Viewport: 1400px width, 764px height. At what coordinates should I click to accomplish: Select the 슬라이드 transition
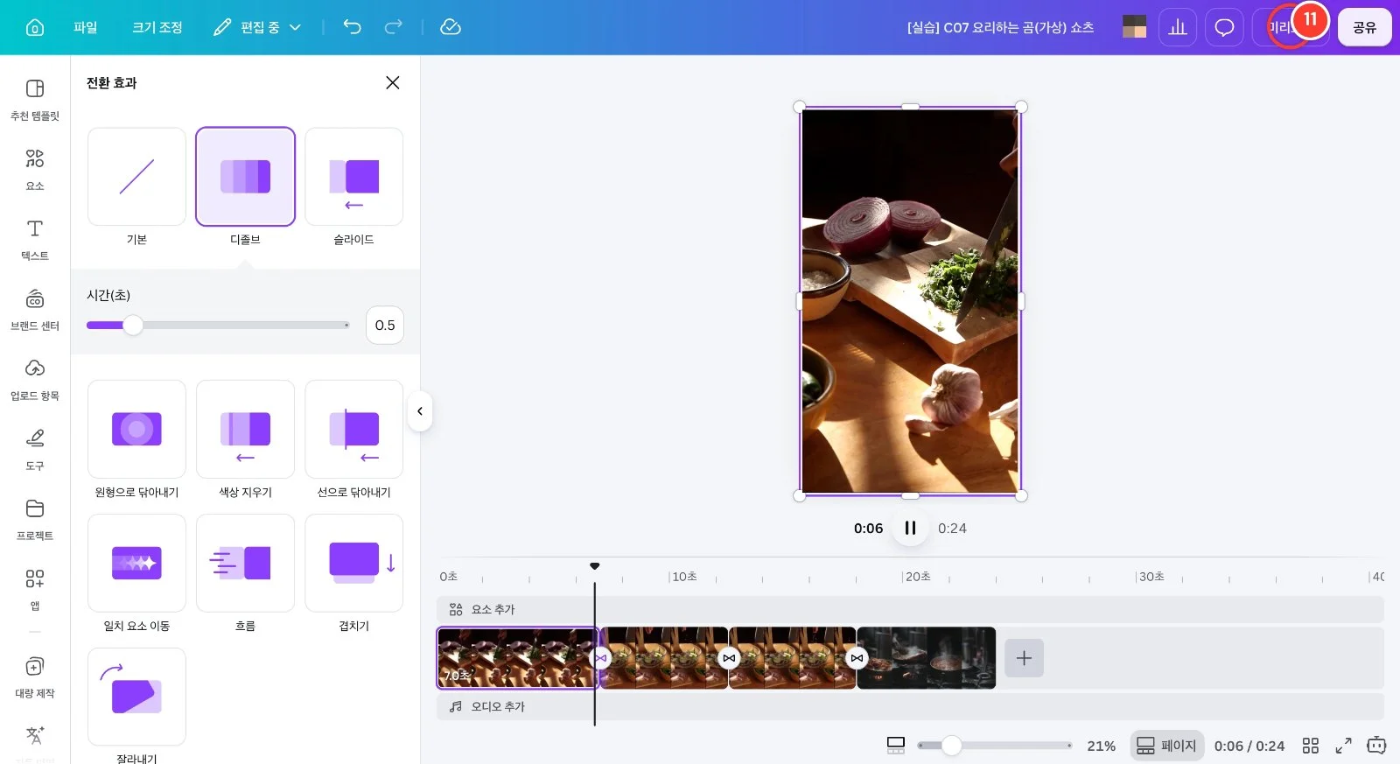coord(353,177)
